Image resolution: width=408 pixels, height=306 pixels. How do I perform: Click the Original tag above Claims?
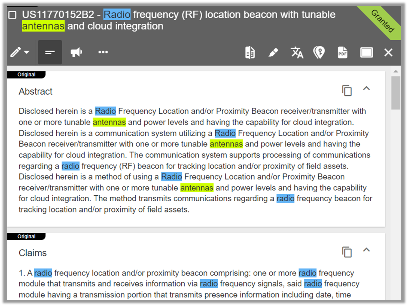(x=26, y=237)
